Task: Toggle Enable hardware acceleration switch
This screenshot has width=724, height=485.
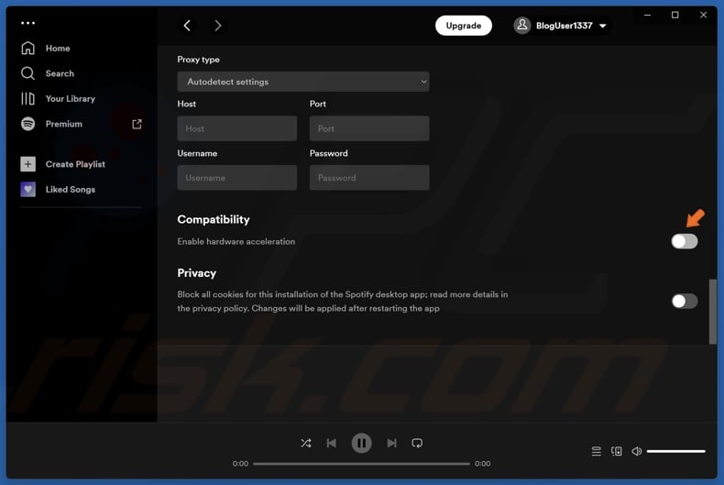Action: point(685,241)
